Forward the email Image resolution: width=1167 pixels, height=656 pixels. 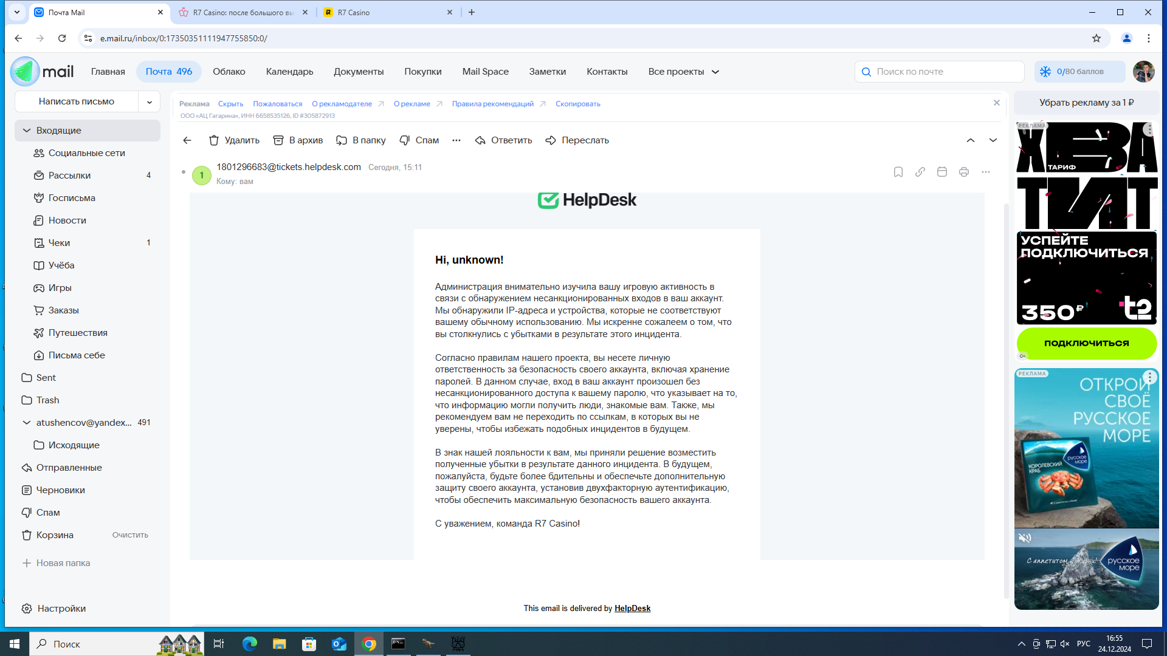click(577, 140)
